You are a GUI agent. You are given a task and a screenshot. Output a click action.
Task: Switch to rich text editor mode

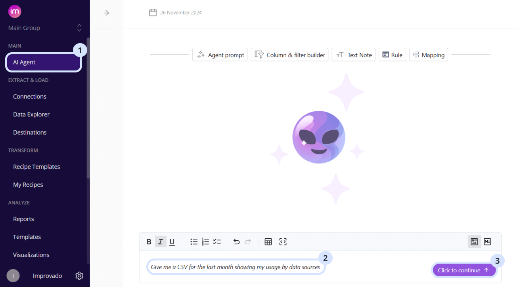click(x=474, y=241)
